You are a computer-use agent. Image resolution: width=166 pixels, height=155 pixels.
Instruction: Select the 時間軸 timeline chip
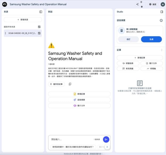pos(151,69)
